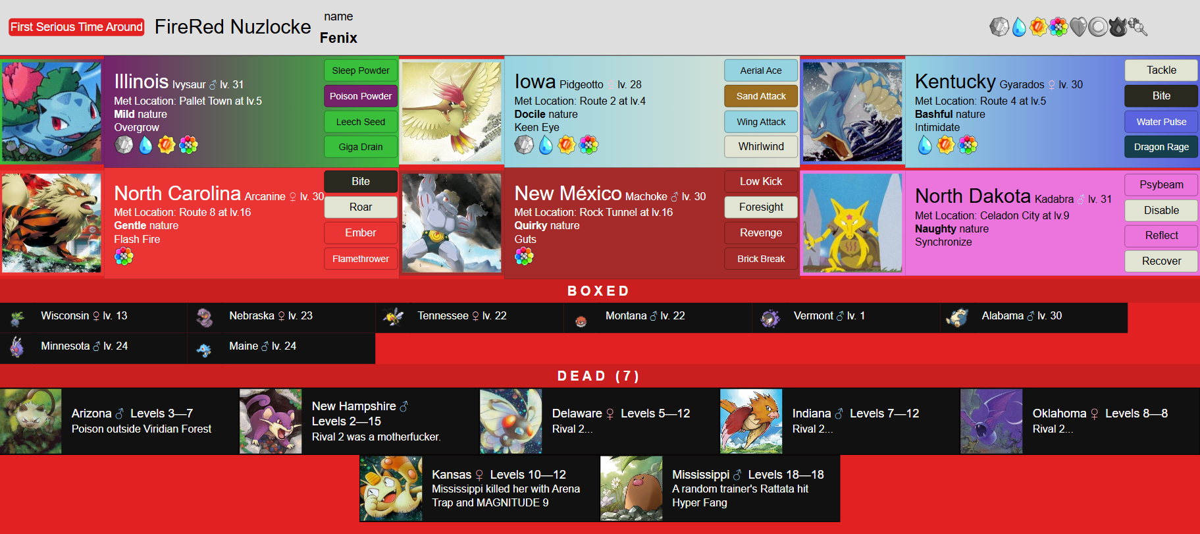Click the Arizona dead Mankey thumbnail
The width and height of the screenshot is (1200, 534).
31,421
